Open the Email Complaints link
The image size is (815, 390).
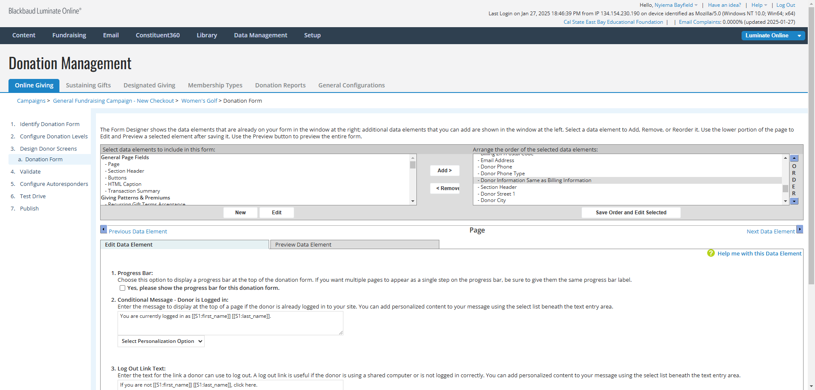click(700, 22)
